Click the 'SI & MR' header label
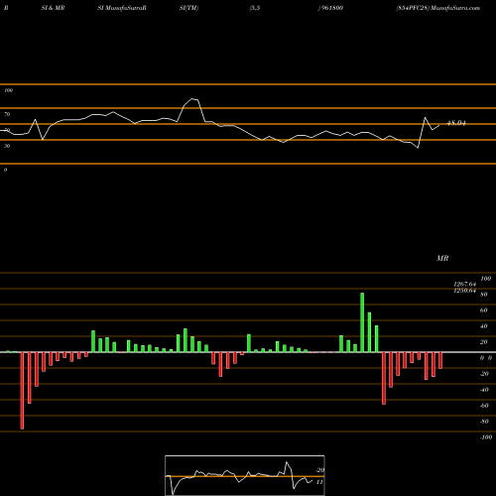The height and width of the screenshot is (496, 496). [53, 8]
